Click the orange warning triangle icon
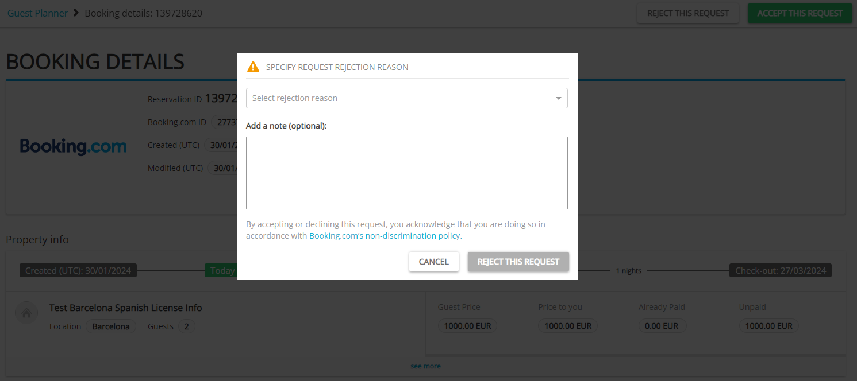Screen dimensions: 857x381 (x=253, y=67)
